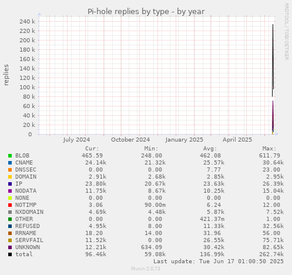Click the 'Min:' column header
The height and width of the screenshot is (275, 292).
151,149
